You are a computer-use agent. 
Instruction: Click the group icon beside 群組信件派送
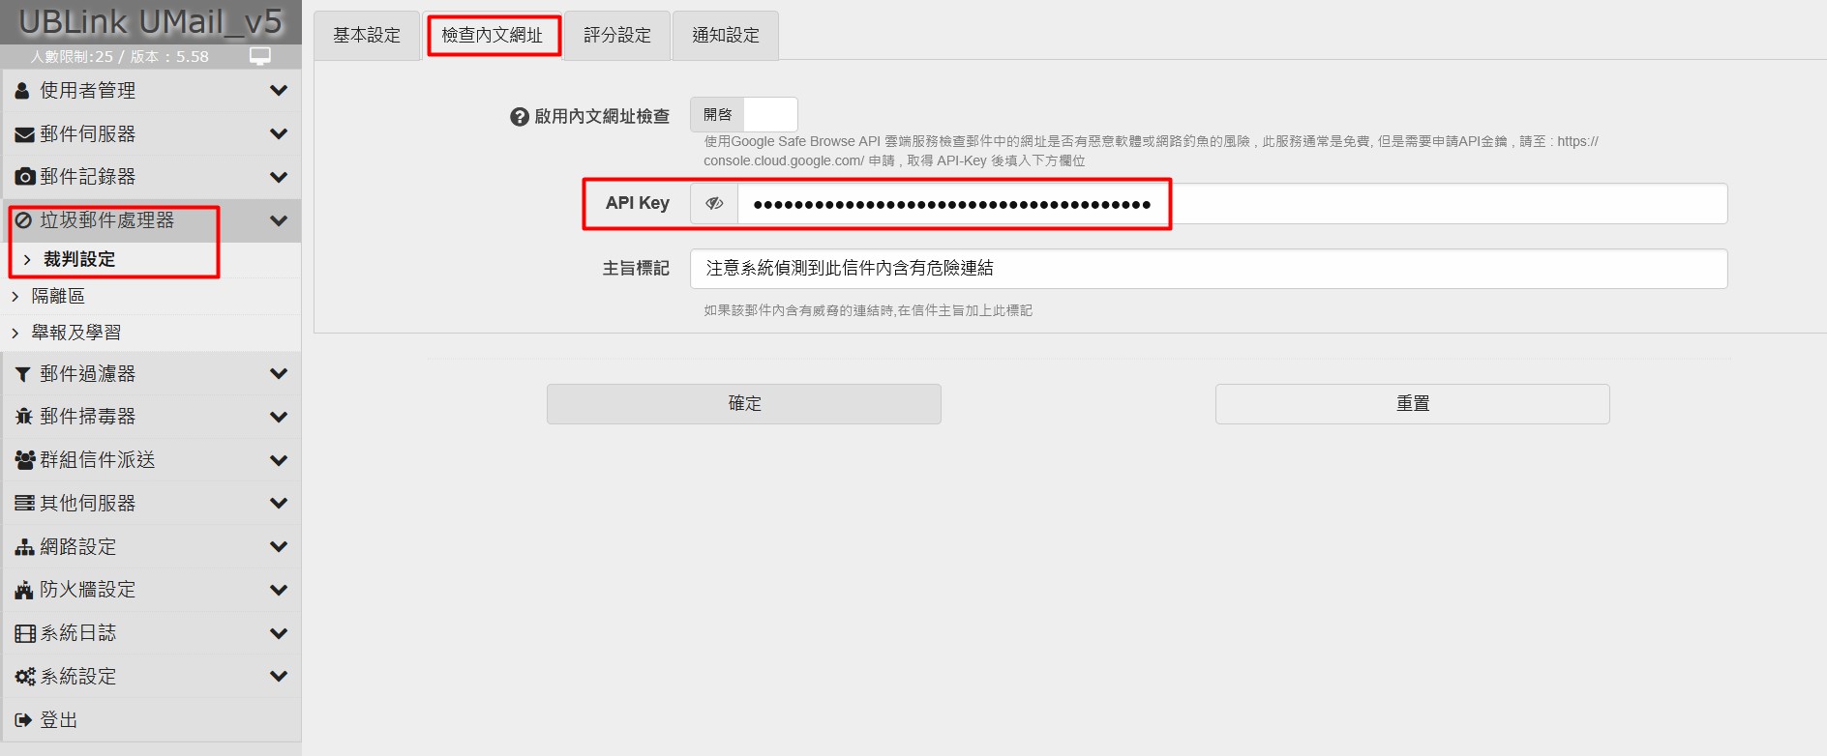coord(25,460)
